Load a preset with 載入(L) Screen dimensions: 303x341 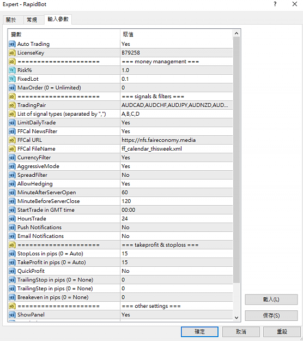point(271,300)
